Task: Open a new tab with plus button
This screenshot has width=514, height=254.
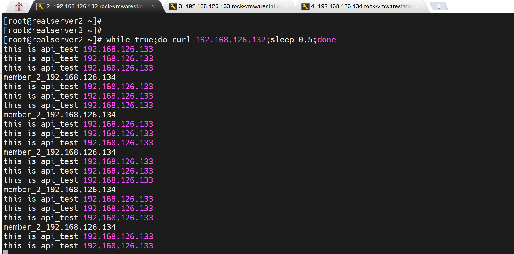Action: tap(439, 6)
